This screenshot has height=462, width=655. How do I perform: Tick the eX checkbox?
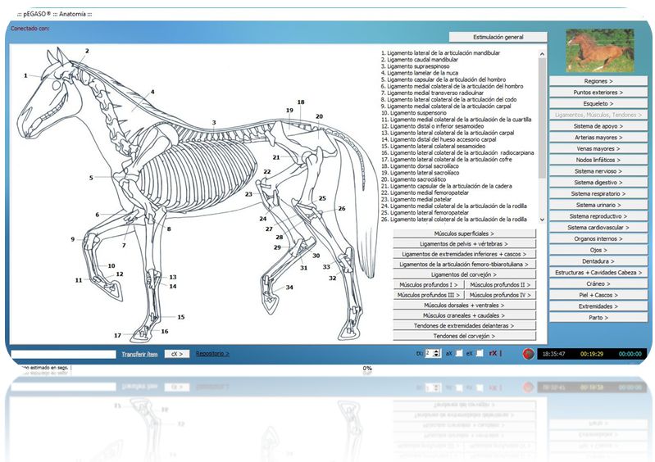click(x=480, y=354)
